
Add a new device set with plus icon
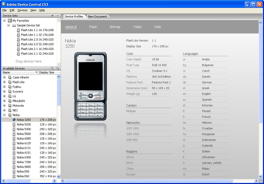52,16
